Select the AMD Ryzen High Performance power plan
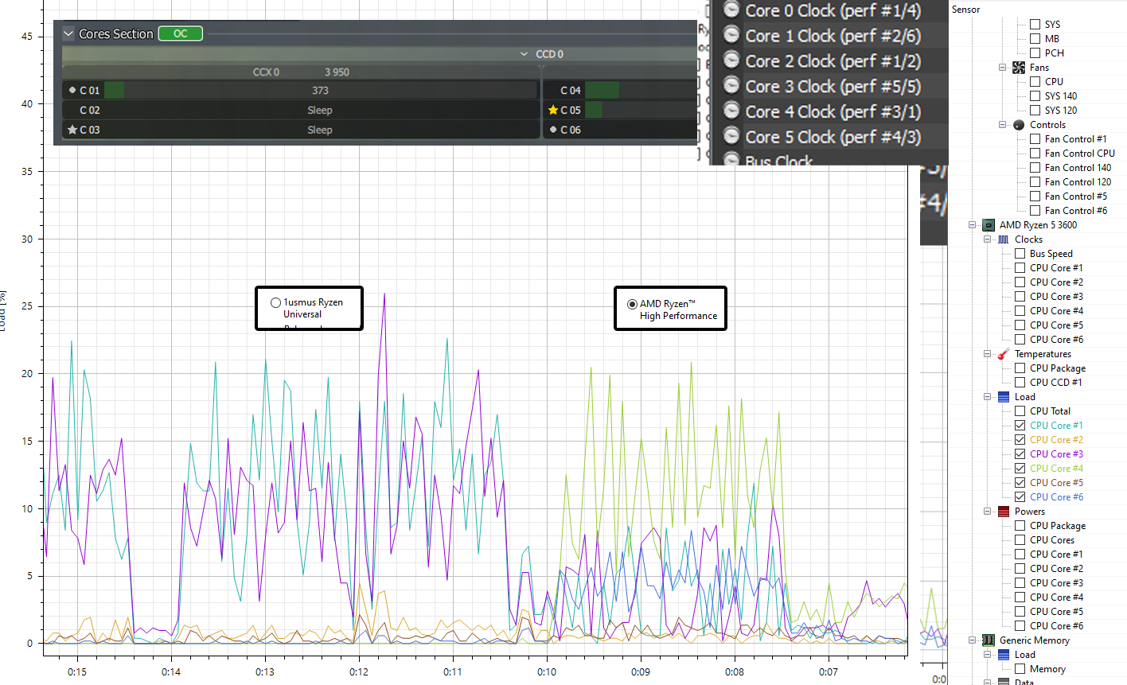This screenshot has height=685, width=1127. [632, 304]
